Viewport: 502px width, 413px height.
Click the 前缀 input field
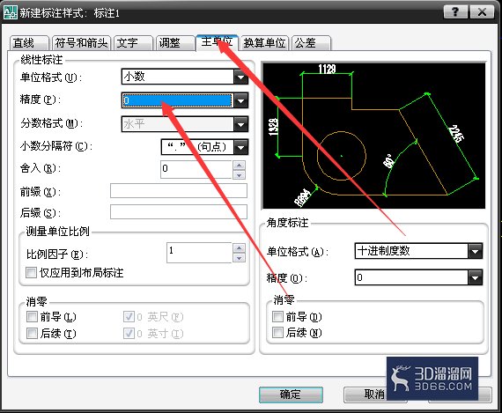179,191
